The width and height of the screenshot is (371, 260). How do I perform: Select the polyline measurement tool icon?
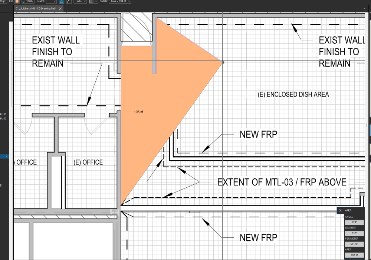69,2
